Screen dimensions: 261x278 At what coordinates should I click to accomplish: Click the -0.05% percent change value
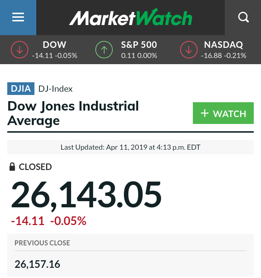68,221
